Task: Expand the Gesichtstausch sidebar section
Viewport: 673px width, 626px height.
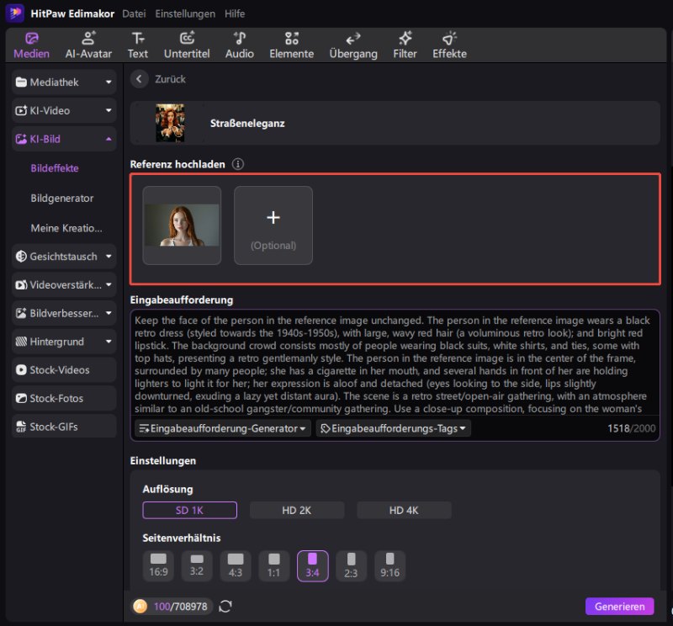Action: click(64, 257)
